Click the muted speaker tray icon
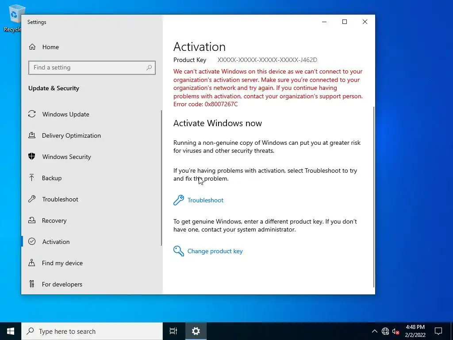 tap(395, 331)
